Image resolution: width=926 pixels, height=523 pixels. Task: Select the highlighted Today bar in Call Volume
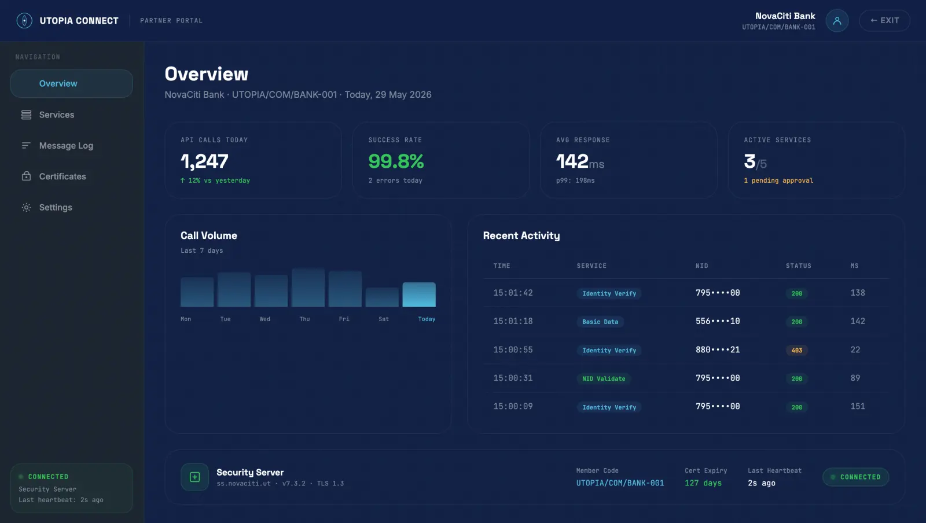point(419,294)
